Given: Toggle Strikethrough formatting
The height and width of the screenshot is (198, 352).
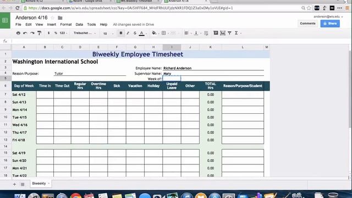Looking at the screenshot, I should click(135, 33).
